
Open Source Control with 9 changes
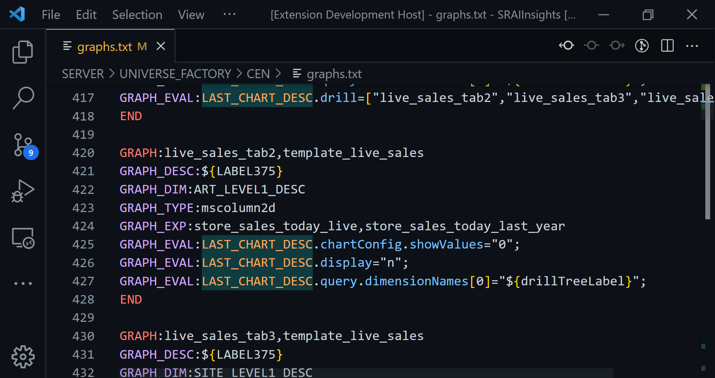25,146
